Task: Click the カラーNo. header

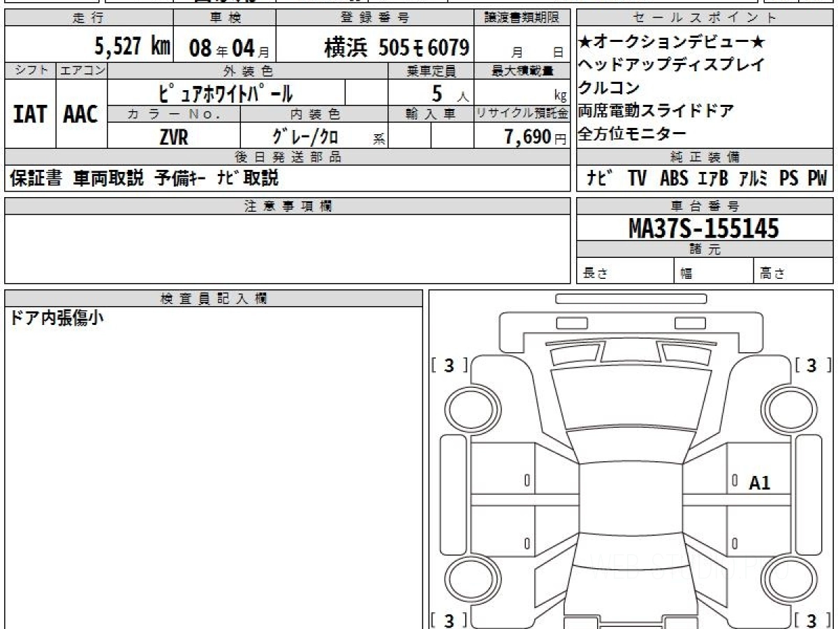Action: [x=174, y=114]
